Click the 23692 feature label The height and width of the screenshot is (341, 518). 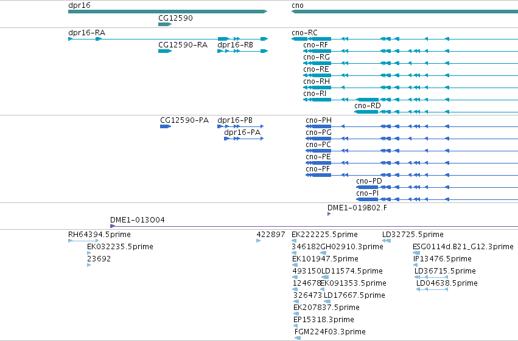tap(99, 259)
